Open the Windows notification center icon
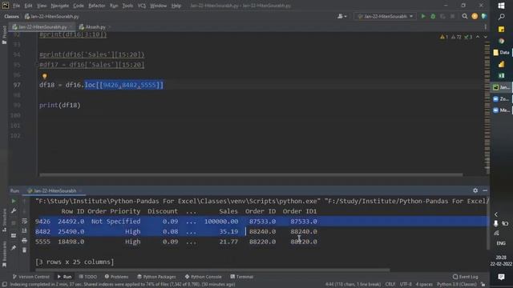513x288 pixels. coord(501,277)
